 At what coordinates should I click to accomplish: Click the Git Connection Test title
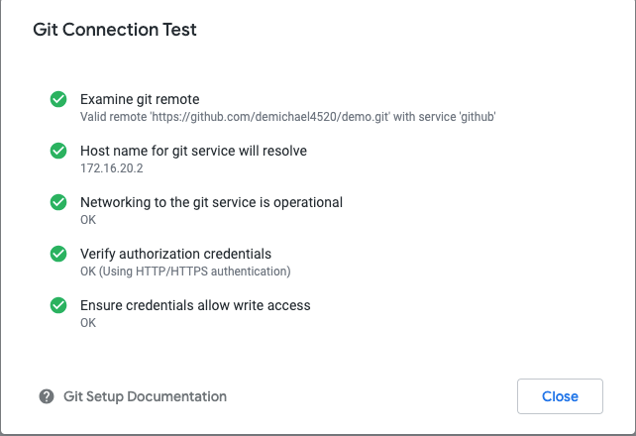click(x=115, y=30)
